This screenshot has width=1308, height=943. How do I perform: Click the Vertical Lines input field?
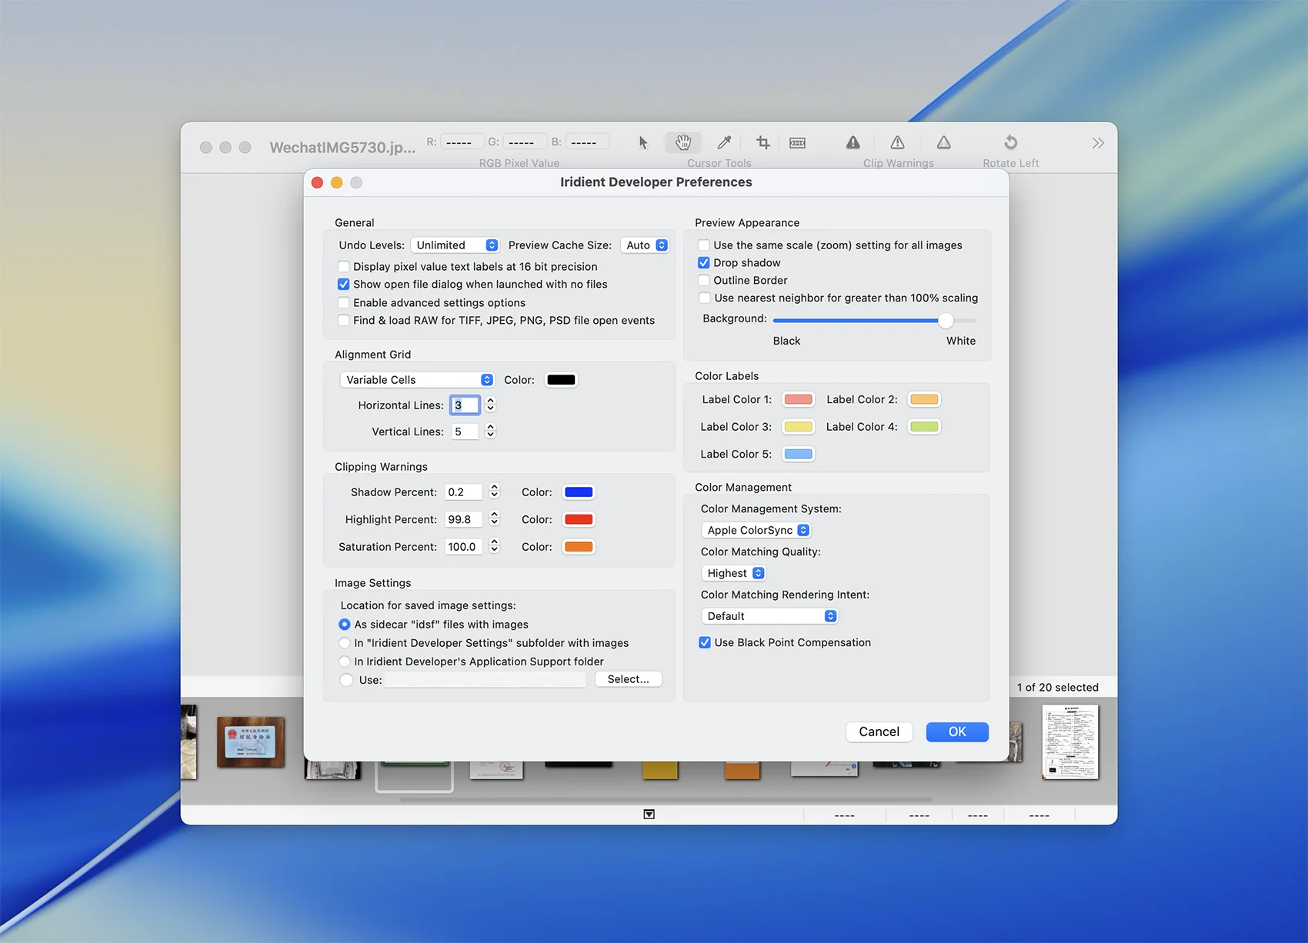pyautogui.click(x=465, y=432)
